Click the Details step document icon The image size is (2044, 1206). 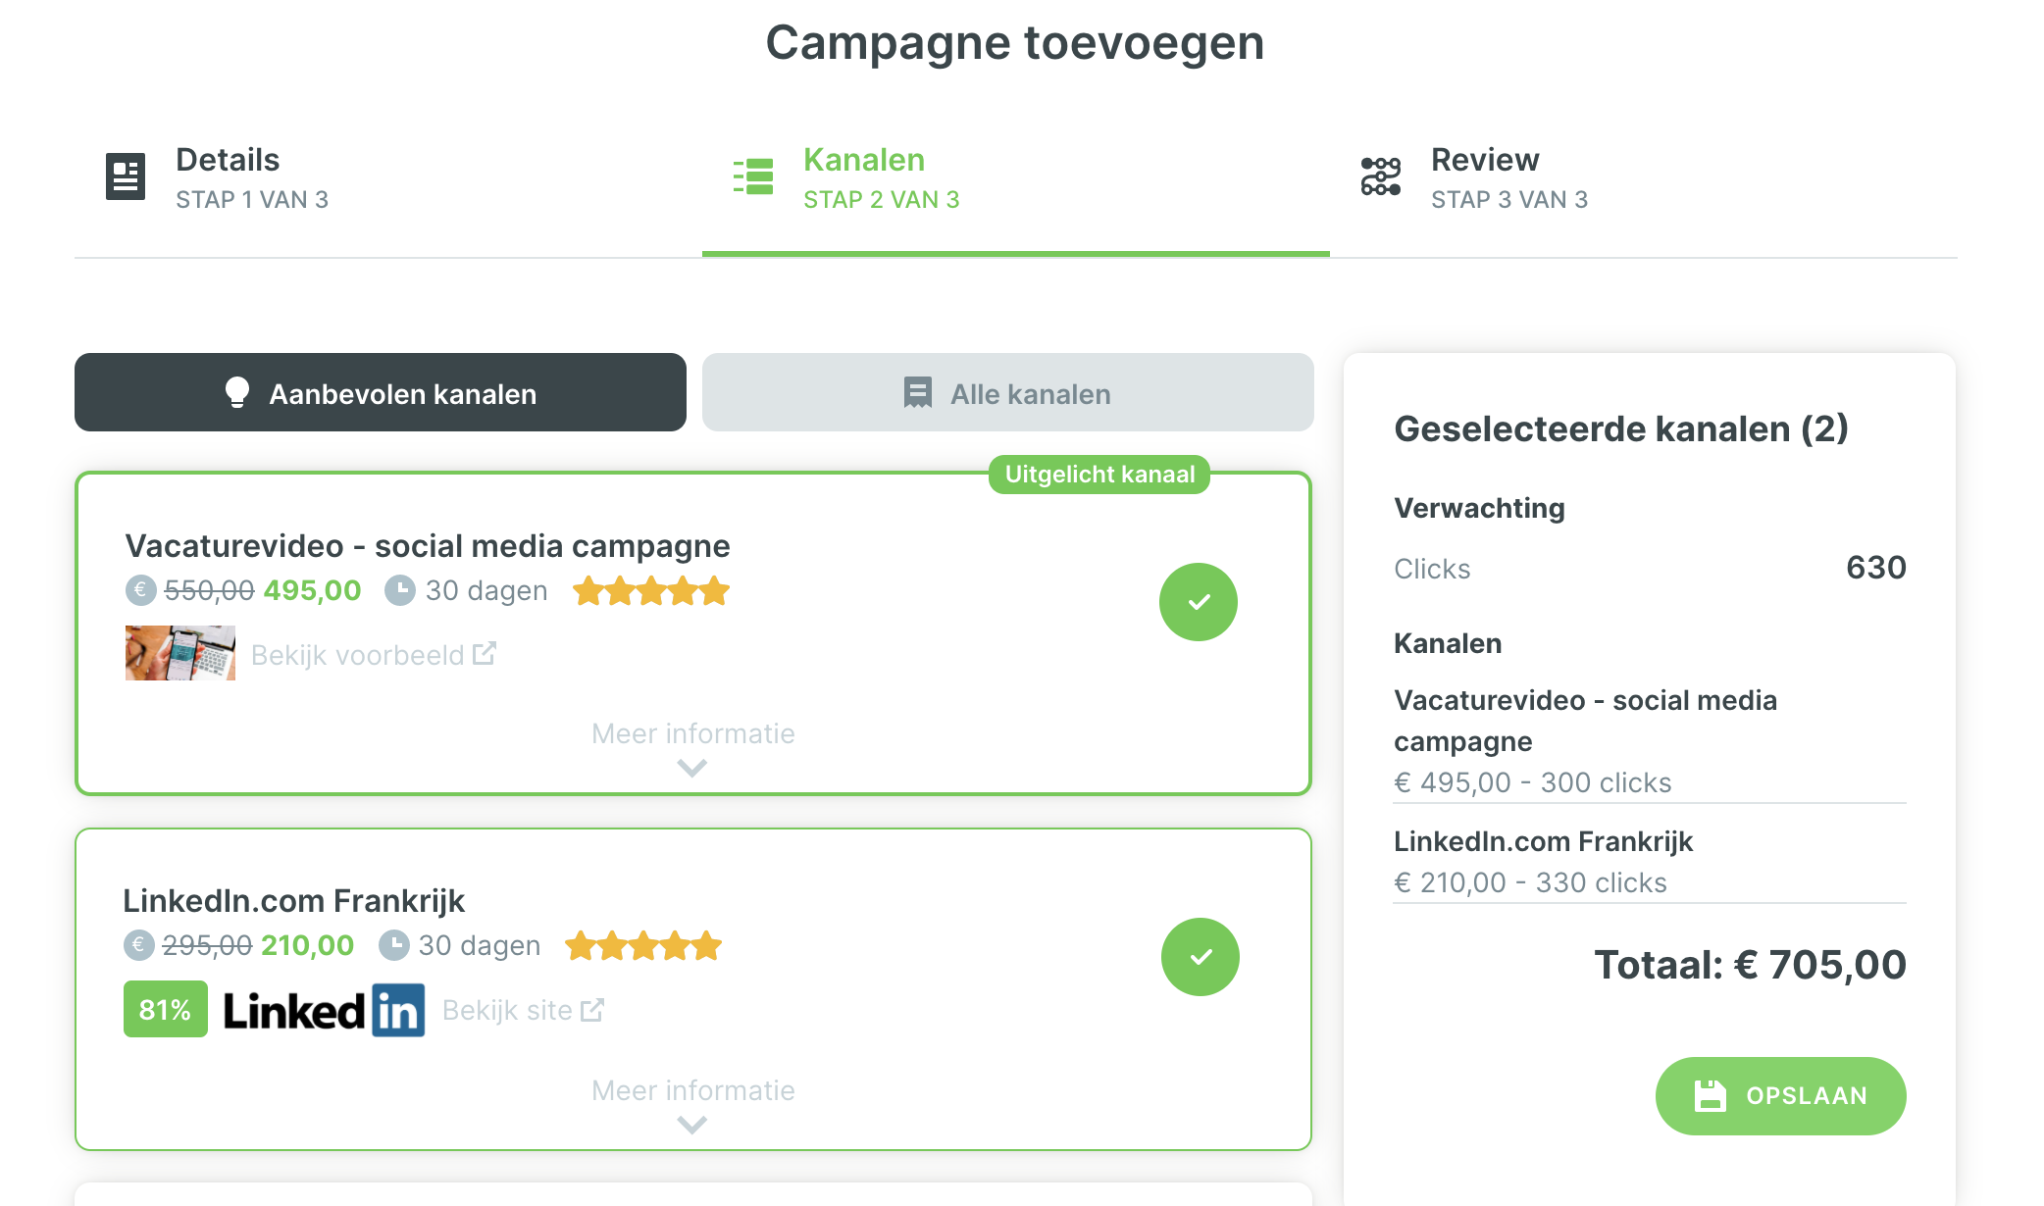pyautogui.click(x=126, y=177)
